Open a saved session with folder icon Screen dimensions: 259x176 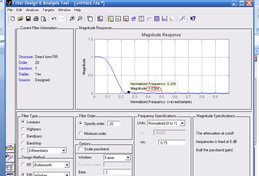(x=21, y=19)
